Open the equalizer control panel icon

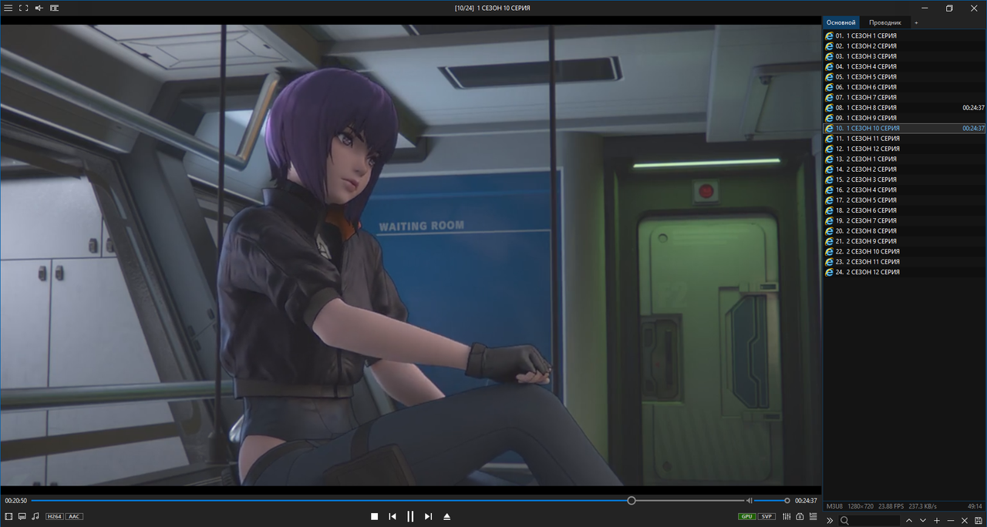pos(787,516)
